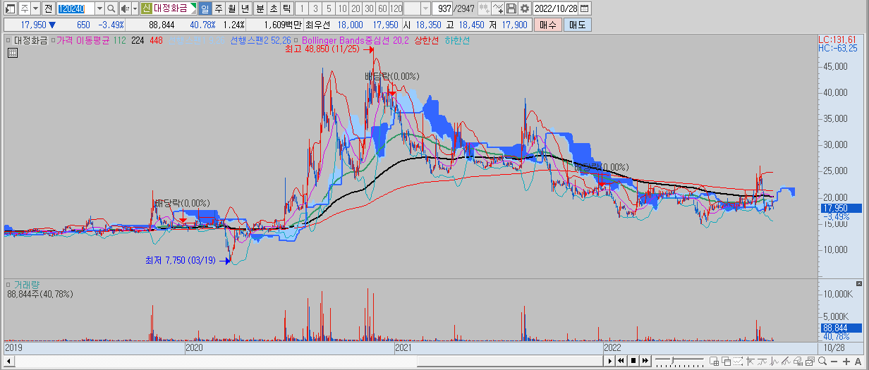
Task: Click the dotted range-select chart icon
Action: (x=738, y=362)
